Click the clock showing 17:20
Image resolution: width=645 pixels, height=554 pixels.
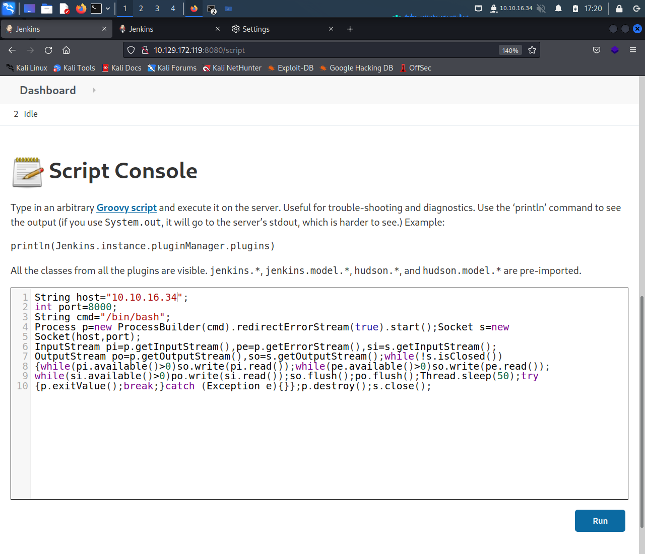[x=593, y=9]
